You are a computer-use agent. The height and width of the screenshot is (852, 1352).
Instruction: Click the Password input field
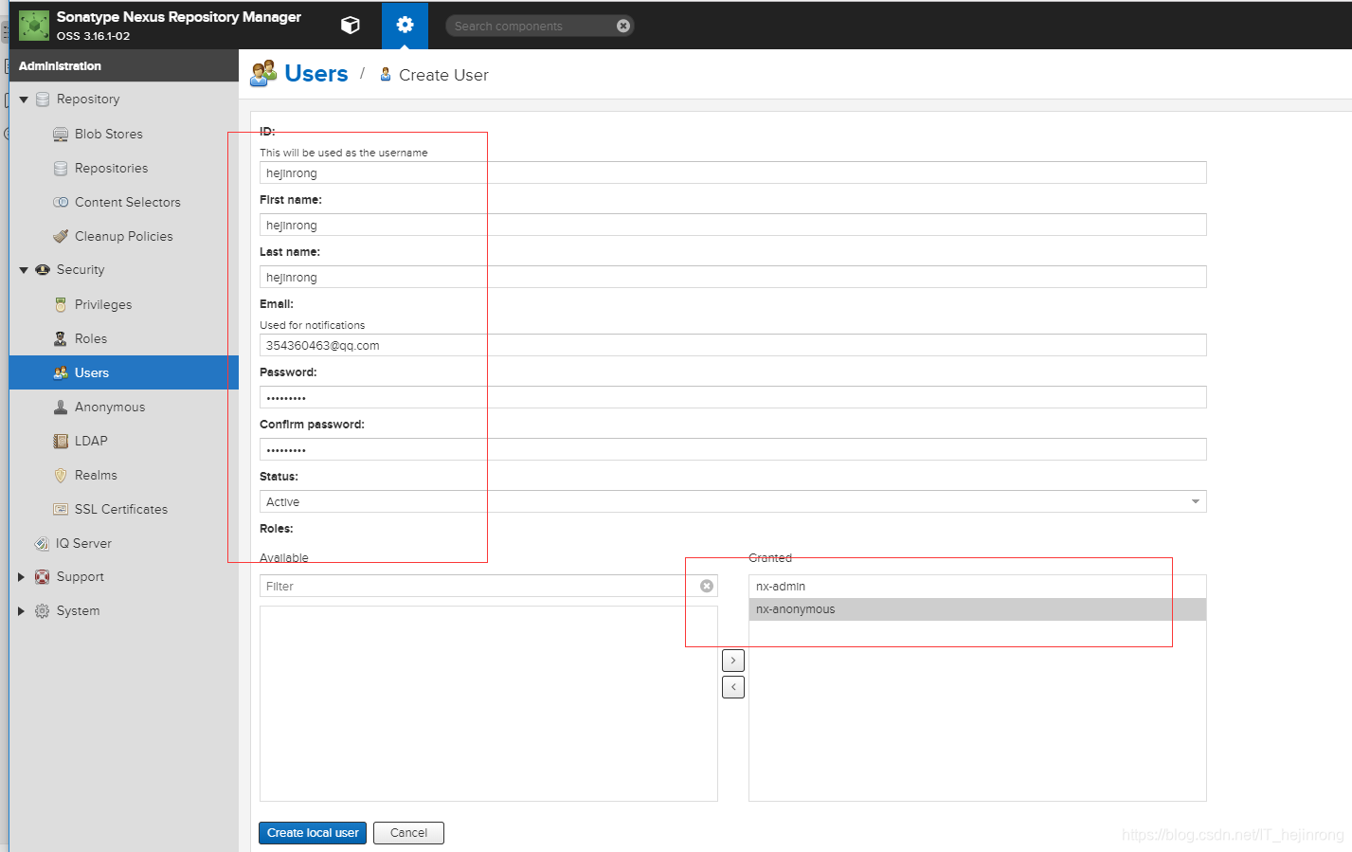tap(732, 397)
